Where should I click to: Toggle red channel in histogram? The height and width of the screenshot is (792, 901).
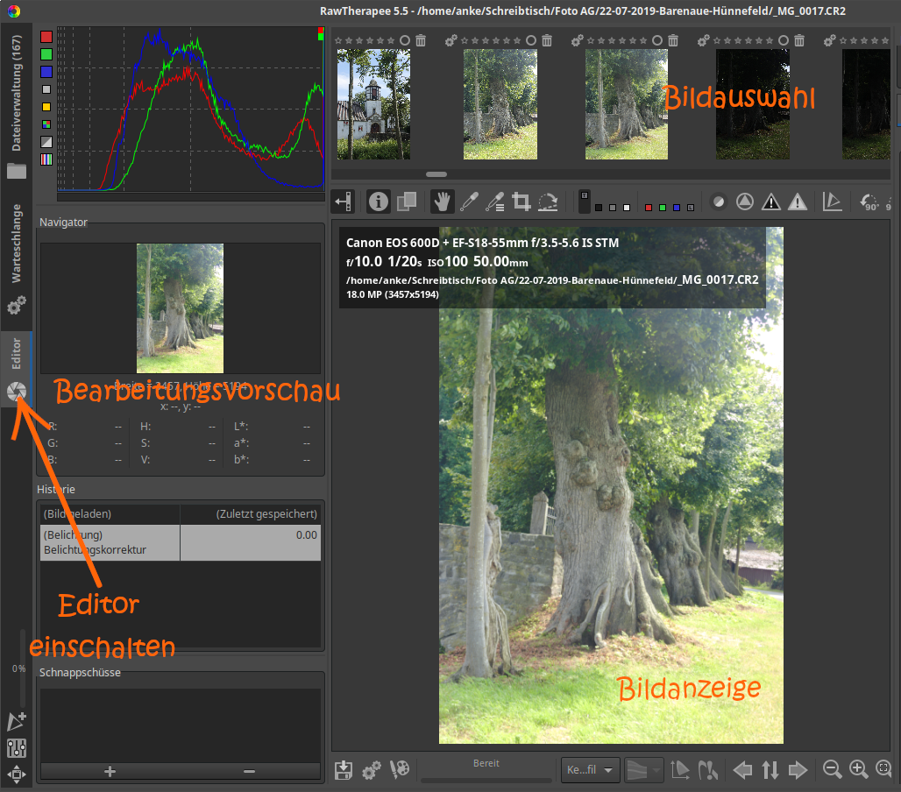pyautogui.click(x=46, y=38)
